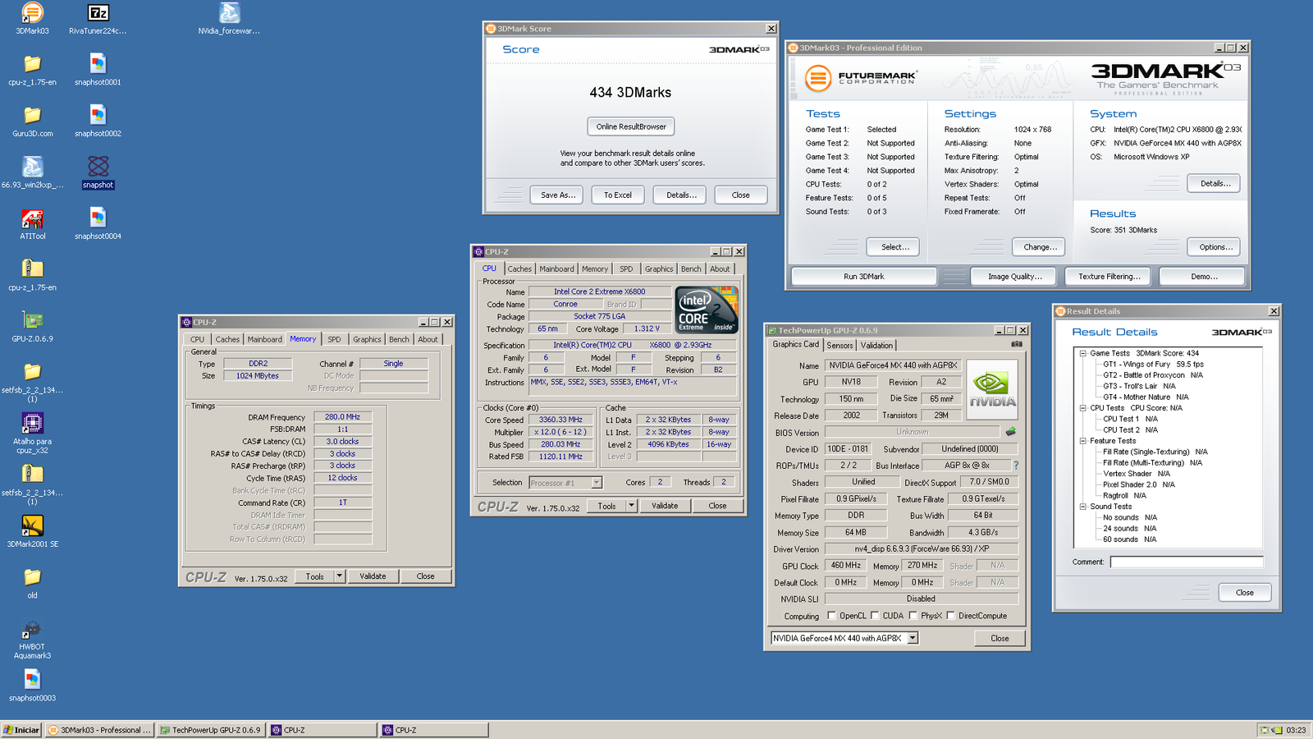
Task: Open the 3DMark03 desktop icon
Action: tap(32, 14)
